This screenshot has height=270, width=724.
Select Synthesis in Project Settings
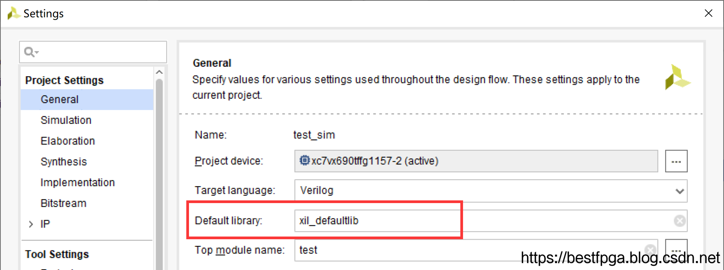tap(64, 162)
